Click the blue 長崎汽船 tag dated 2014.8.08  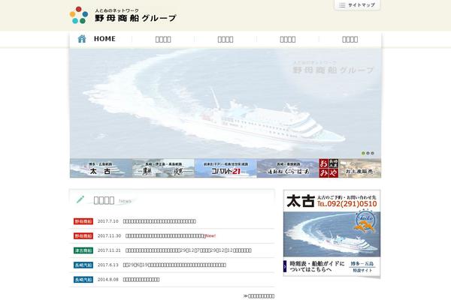coord(83,280)
